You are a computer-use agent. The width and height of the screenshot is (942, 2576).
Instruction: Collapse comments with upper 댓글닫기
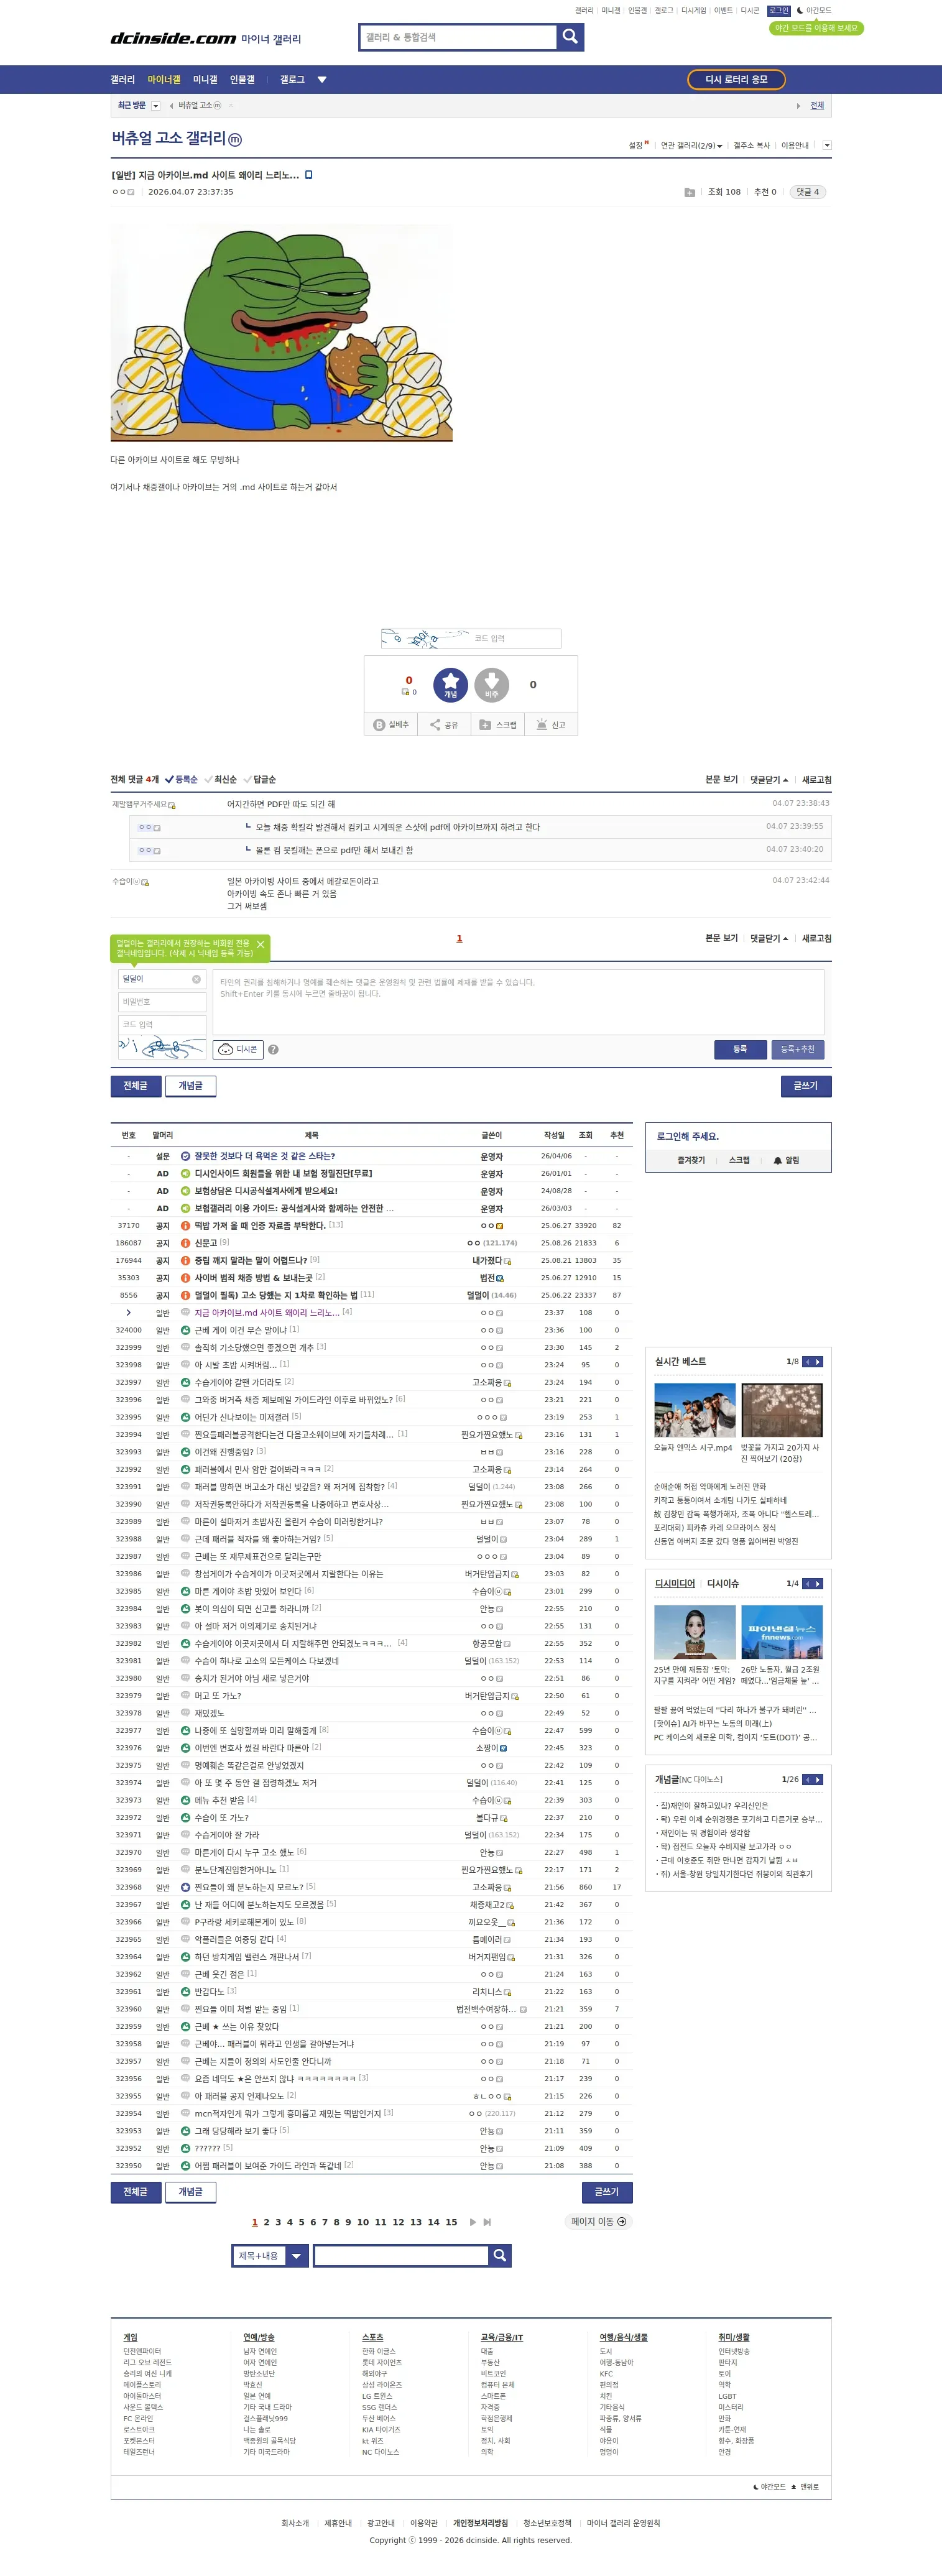(769, 780)
